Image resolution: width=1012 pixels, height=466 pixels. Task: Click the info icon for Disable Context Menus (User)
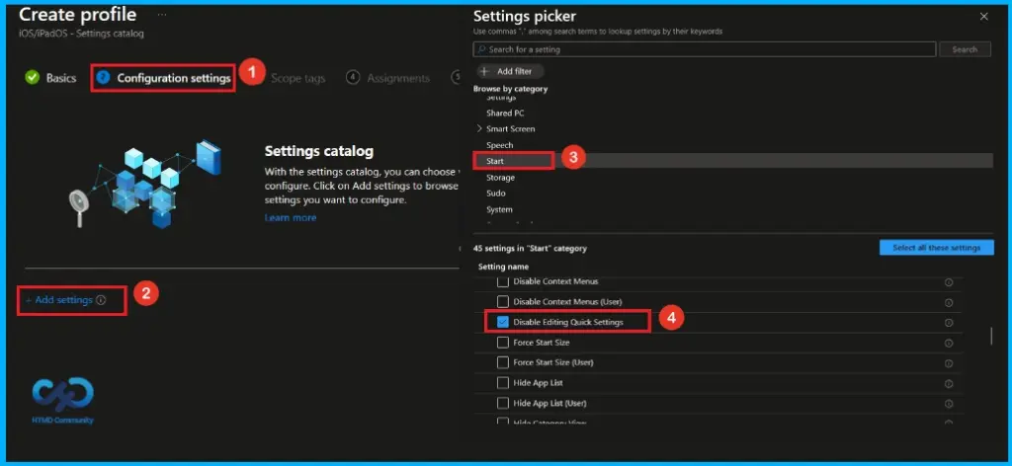pyautogui.click(x=948, y=302)
